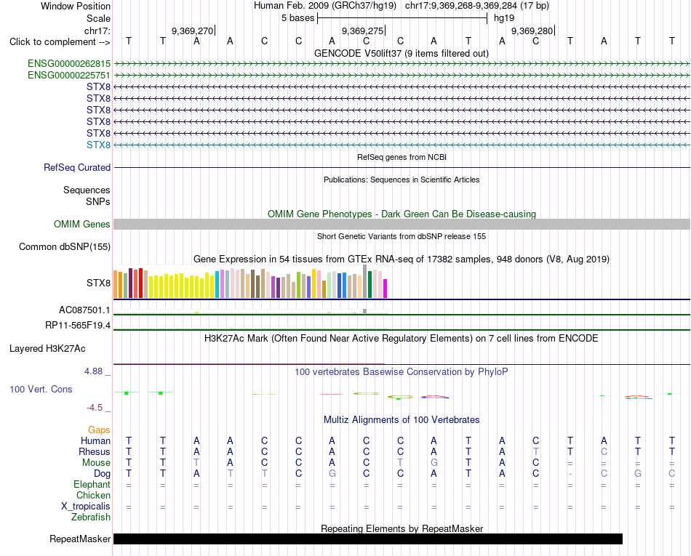Click the 5 bases scale label
Image resolution: width=691 pixels, height=556 pixels.
pyautogui.click(x=298, y=18)
